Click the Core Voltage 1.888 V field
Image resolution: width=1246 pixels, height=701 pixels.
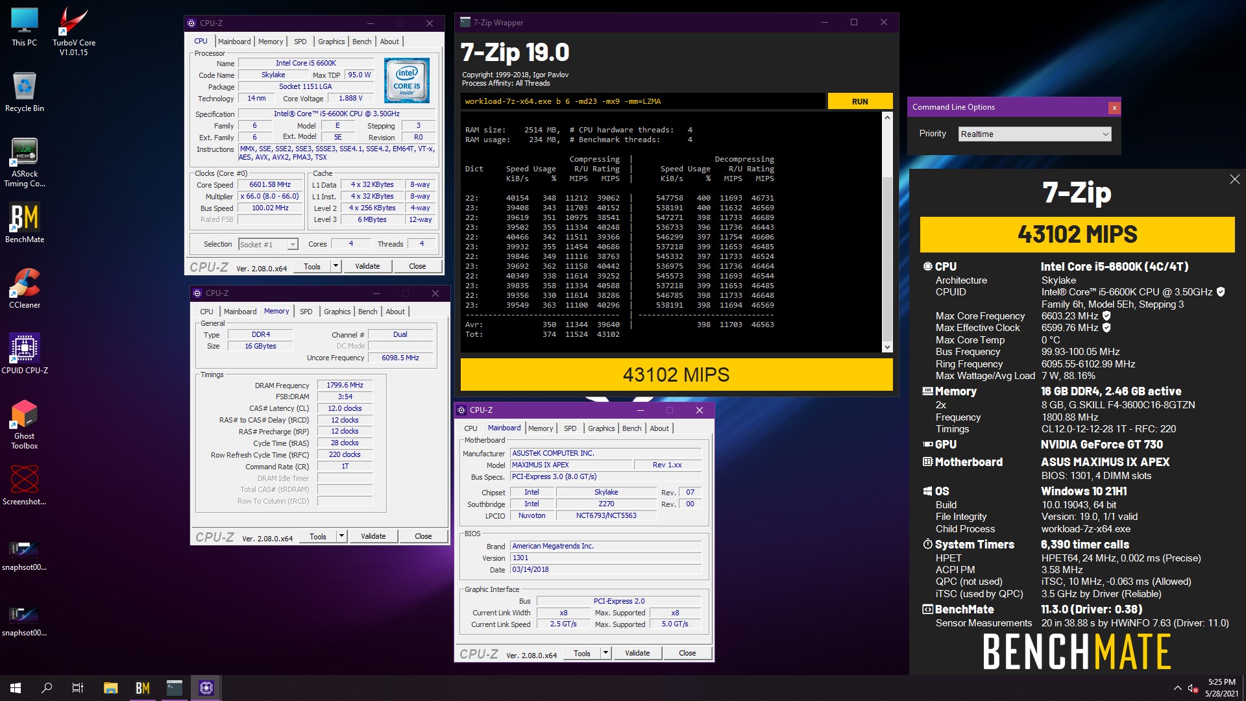click(x=351, y=98)
